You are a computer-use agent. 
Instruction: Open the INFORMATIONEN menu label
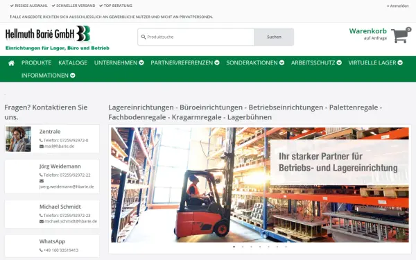click(x=45, y=76)
